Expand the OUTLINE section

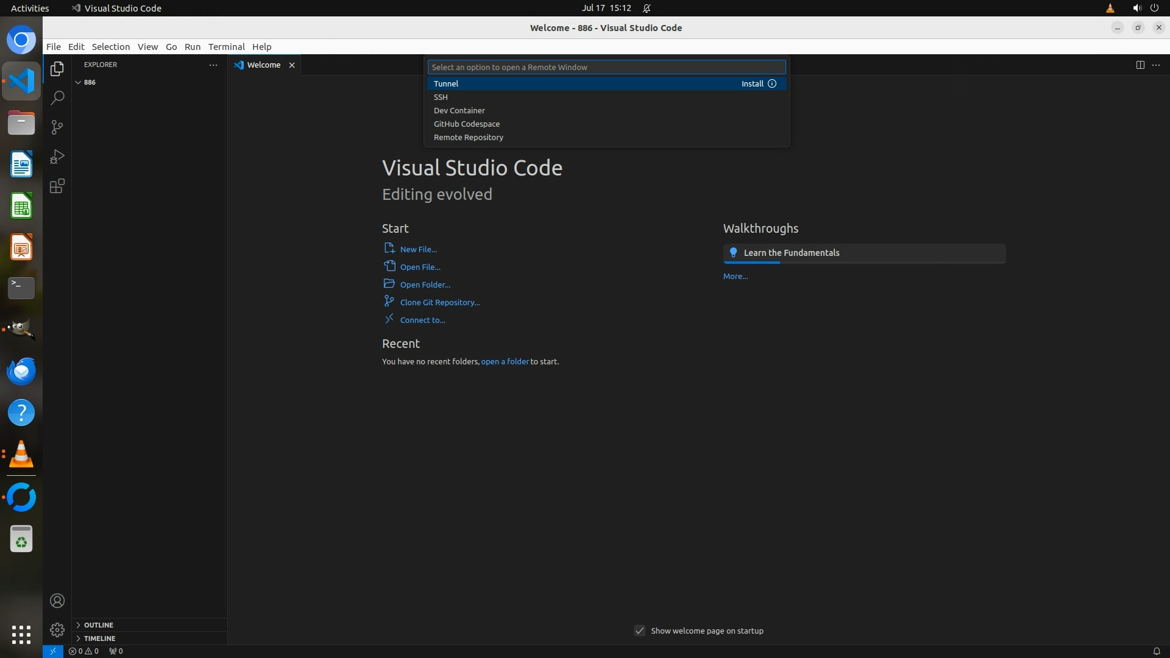(x=98, y=625)
